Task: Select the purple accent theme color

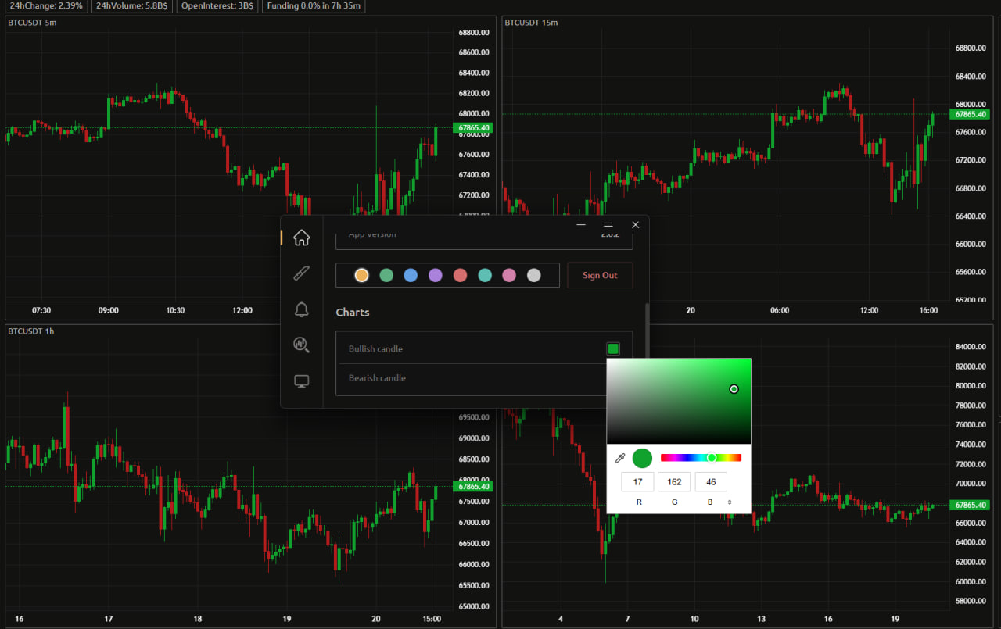Action: (436, 275)
